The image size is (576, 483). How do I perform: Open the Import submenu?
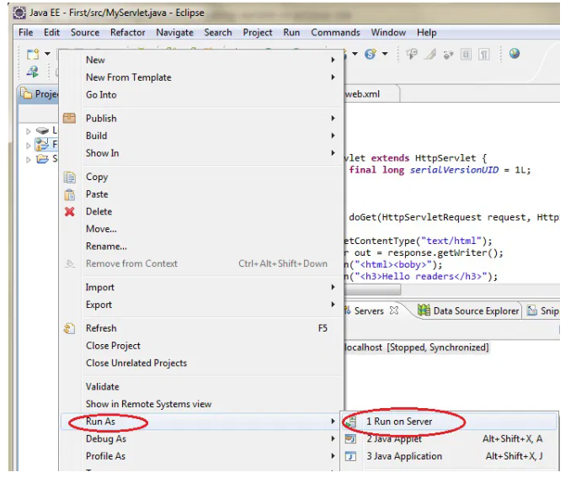(x=99, y=288)
